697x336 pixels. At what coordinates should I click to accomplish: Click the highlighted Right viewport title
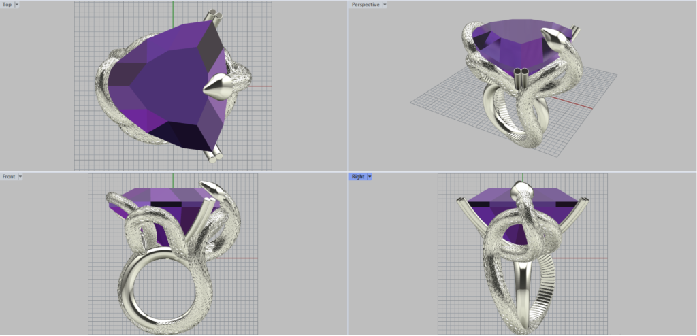tap(357, 177)
